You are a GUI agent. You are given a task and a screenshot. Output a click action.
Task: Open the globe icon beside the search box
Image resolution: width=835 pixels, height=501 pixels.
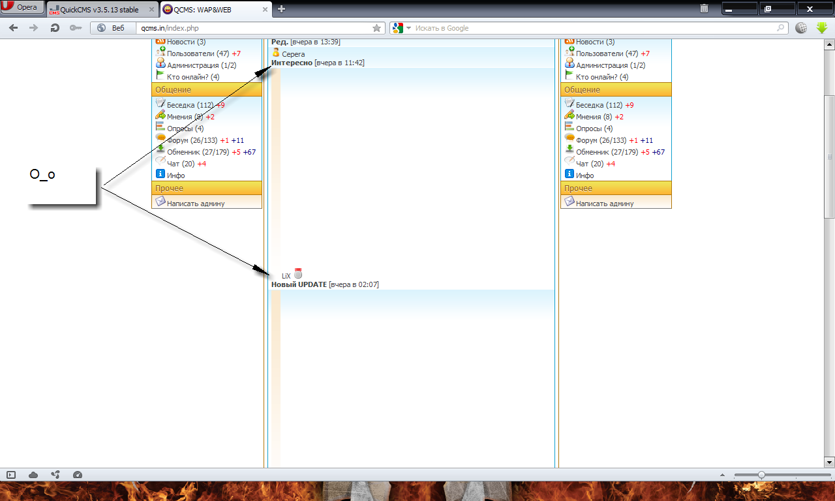tap(802, 28)
